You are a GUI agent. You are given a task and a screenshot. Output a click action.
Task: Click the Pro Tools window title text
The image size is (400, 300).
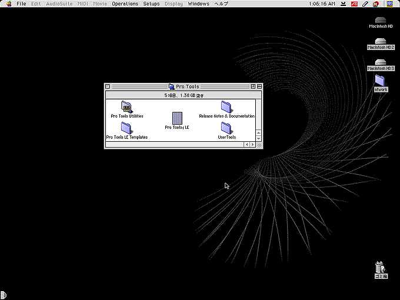pyautogui.click(x=188, y=86)
